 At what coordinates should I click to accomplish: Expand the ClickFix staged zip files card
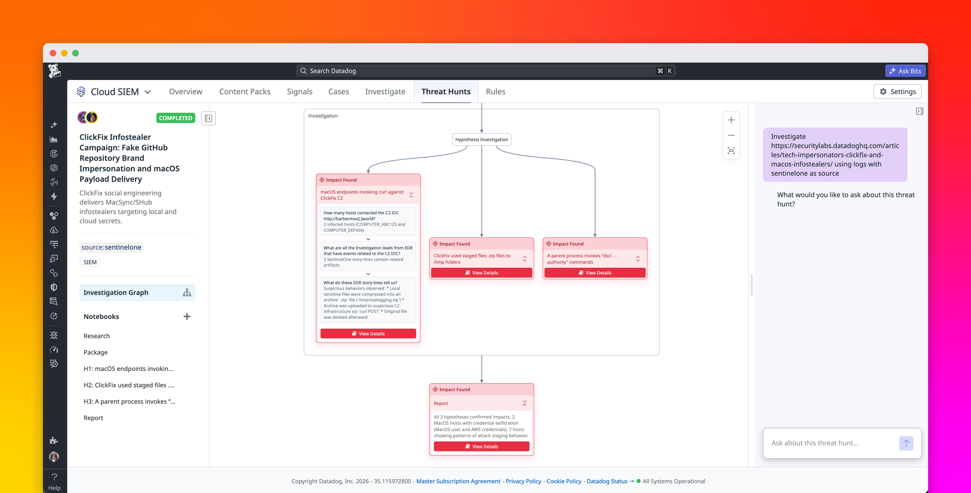click(524, 259)
